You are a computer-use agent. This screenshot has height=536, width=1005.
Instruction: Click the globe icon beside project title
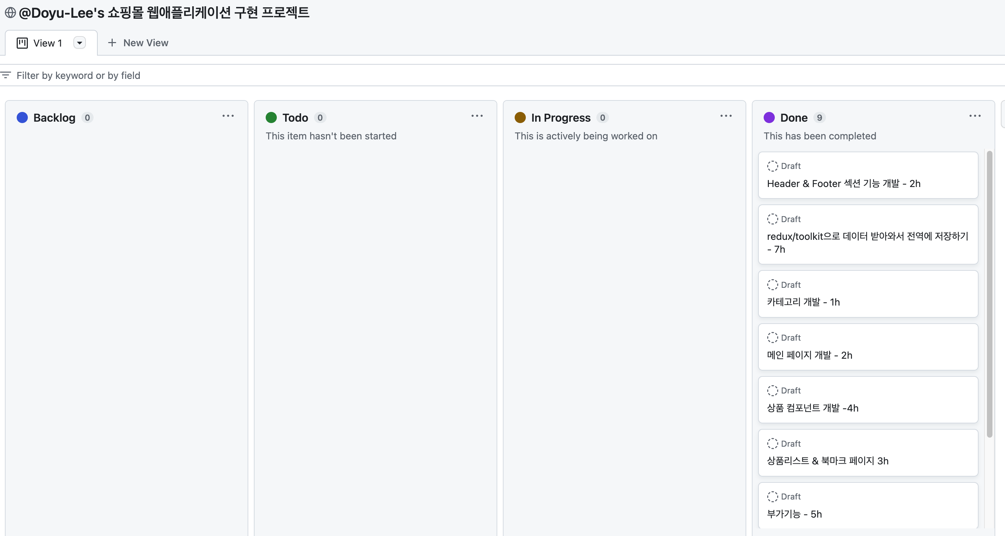[x=10, y=13]
